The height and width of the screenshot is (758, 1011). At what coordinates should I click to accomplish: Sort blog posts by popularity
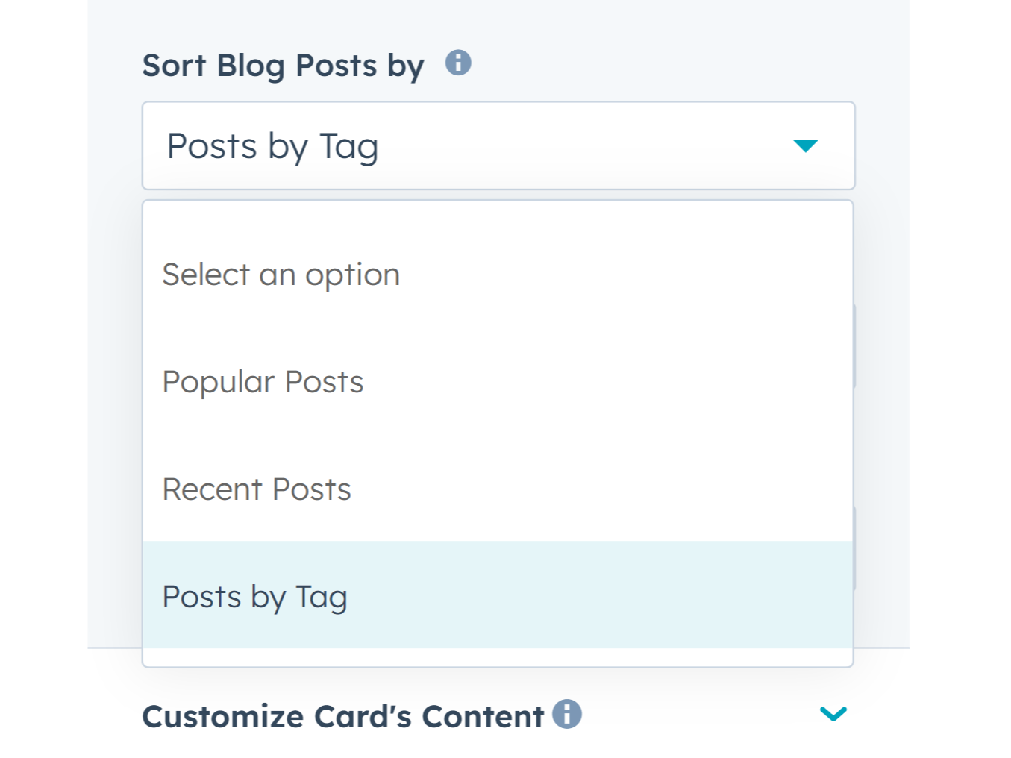263,382
